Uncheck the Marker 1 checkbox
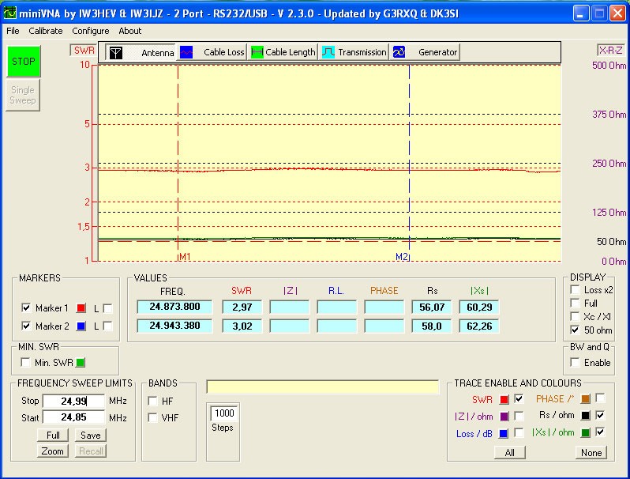The width and height of the screenshot is (630, 479). [27, 307]
